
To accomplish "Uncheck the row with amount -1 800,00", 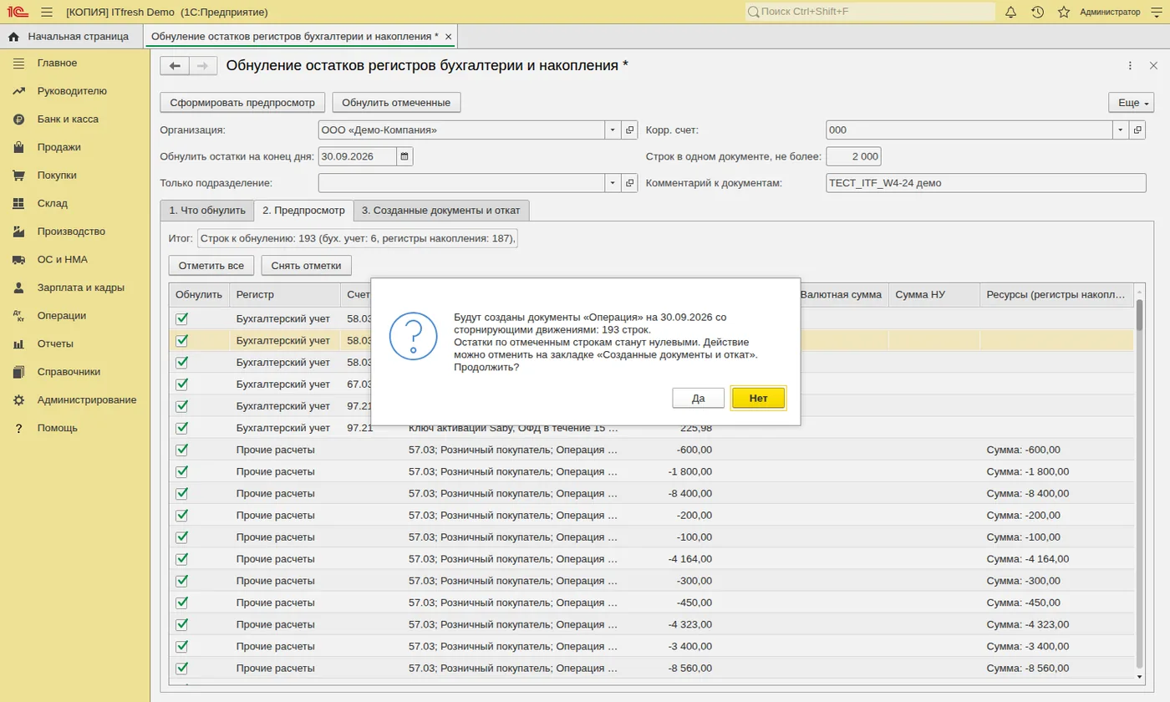I will (182, 471).
